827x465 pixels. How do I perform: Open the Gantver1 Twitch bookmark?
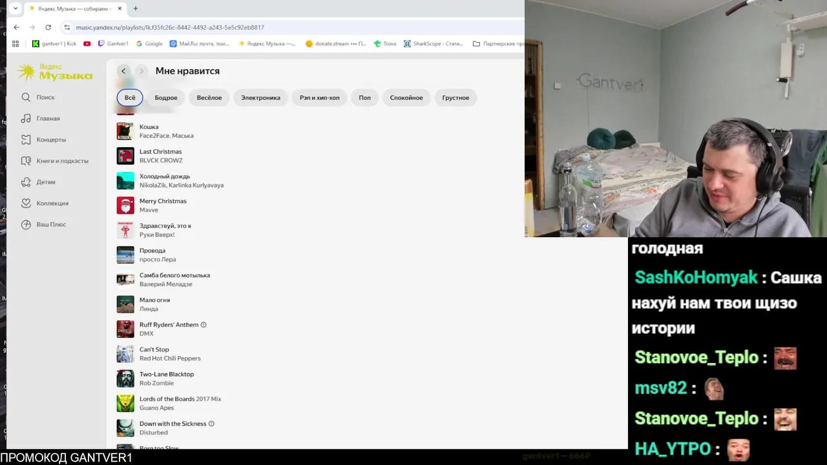point(113,44)
